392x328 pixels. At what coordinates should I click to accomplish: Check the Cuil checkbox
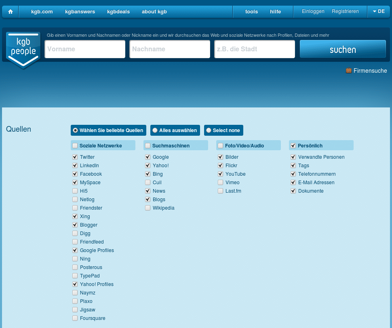pos(148,182)
